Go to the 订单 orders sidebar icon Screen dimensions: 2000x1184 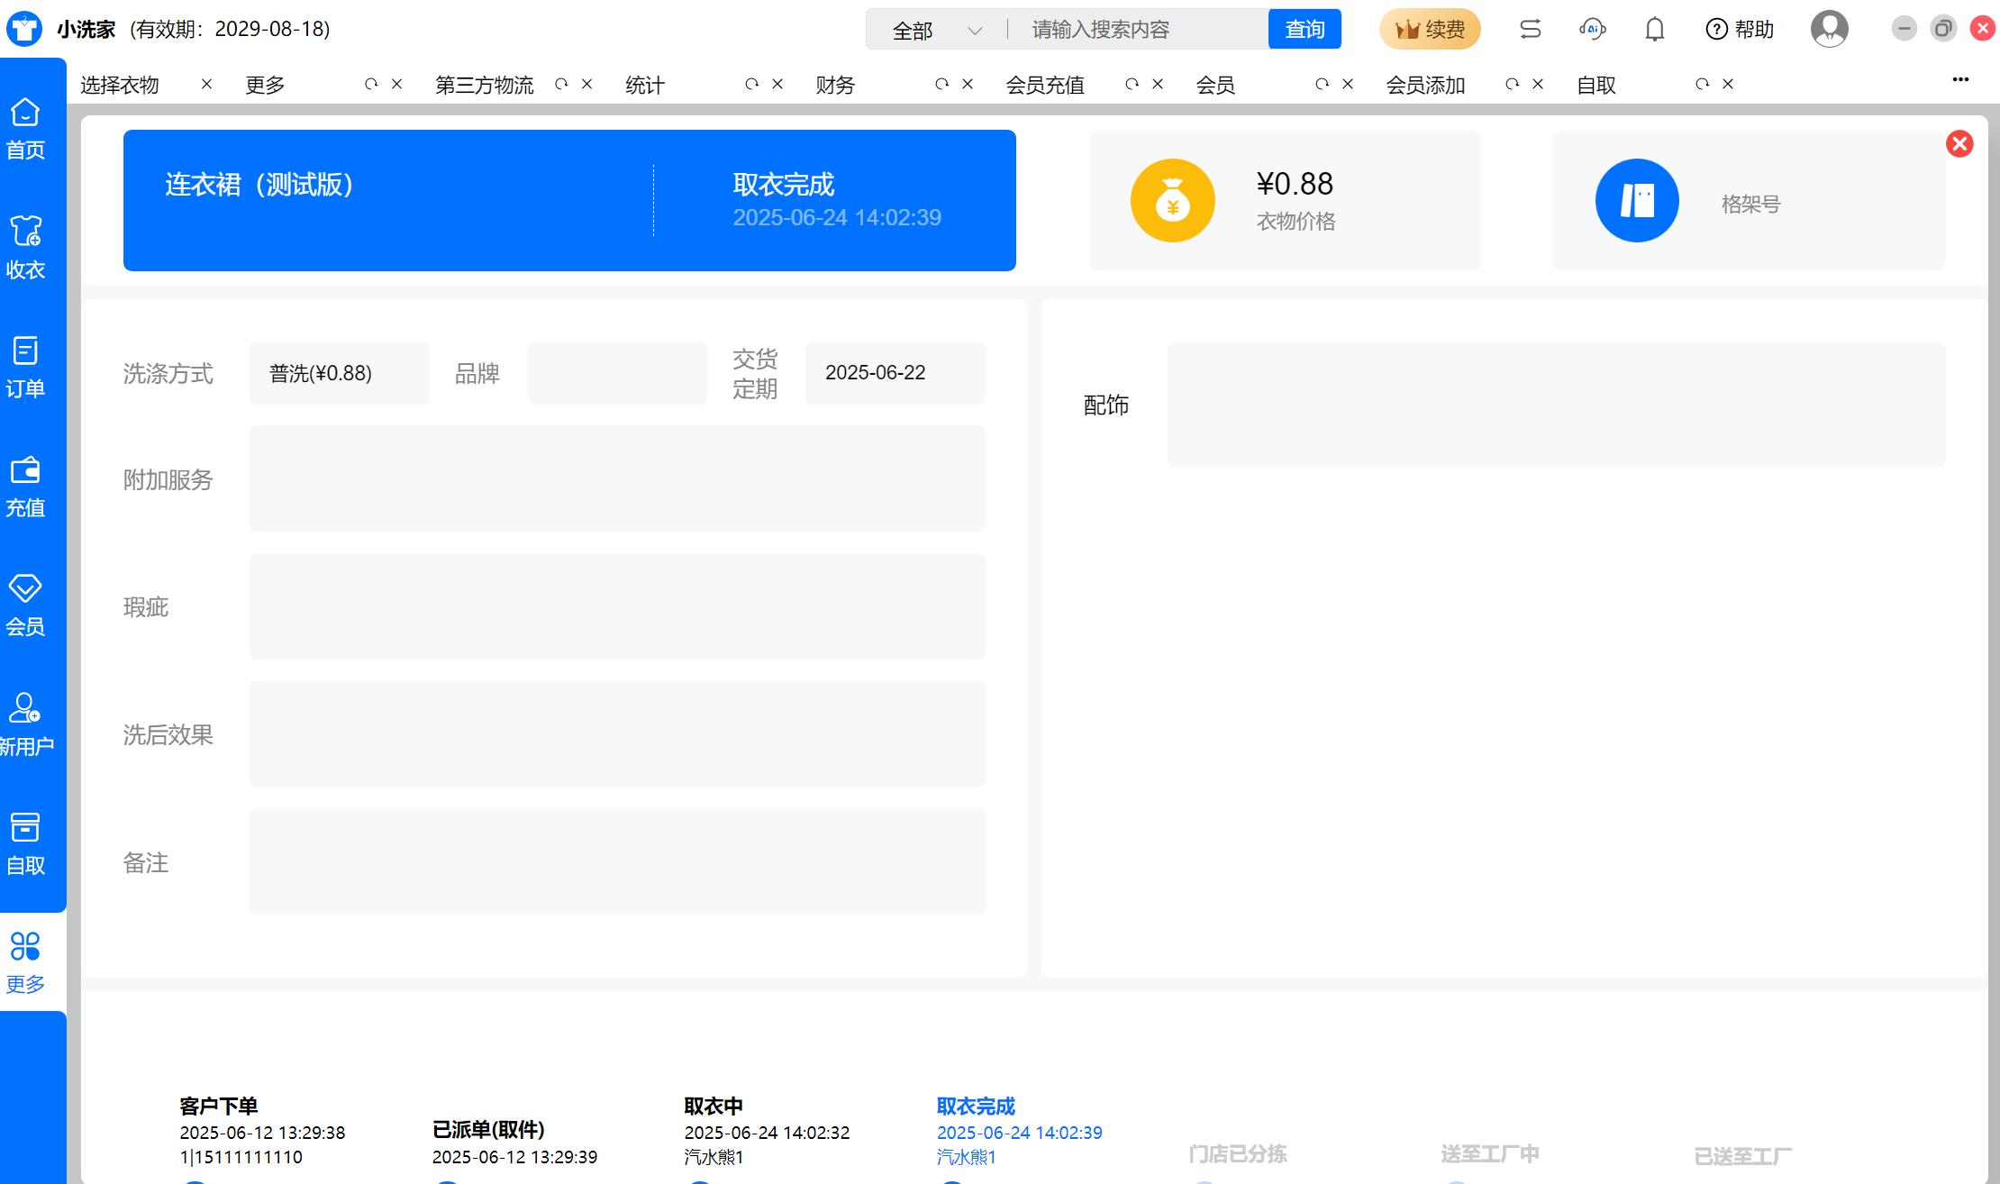point(25,351)
